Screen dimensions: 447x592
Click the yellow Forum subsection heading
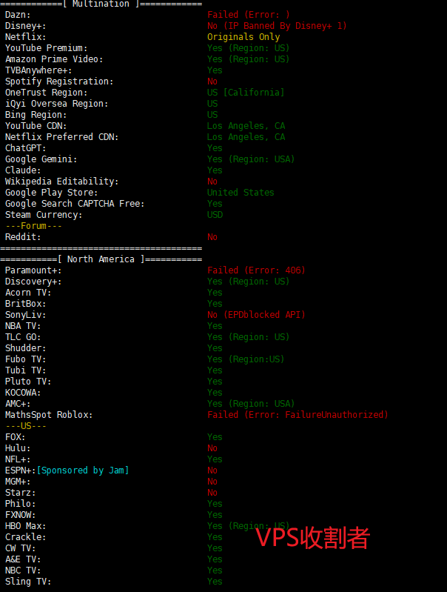click(33, 226)
